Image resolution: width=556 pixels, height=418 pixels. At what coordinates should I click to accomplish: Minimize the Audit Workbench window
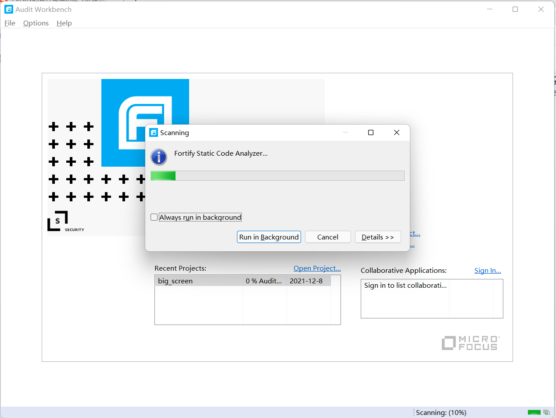pos(490,9)
